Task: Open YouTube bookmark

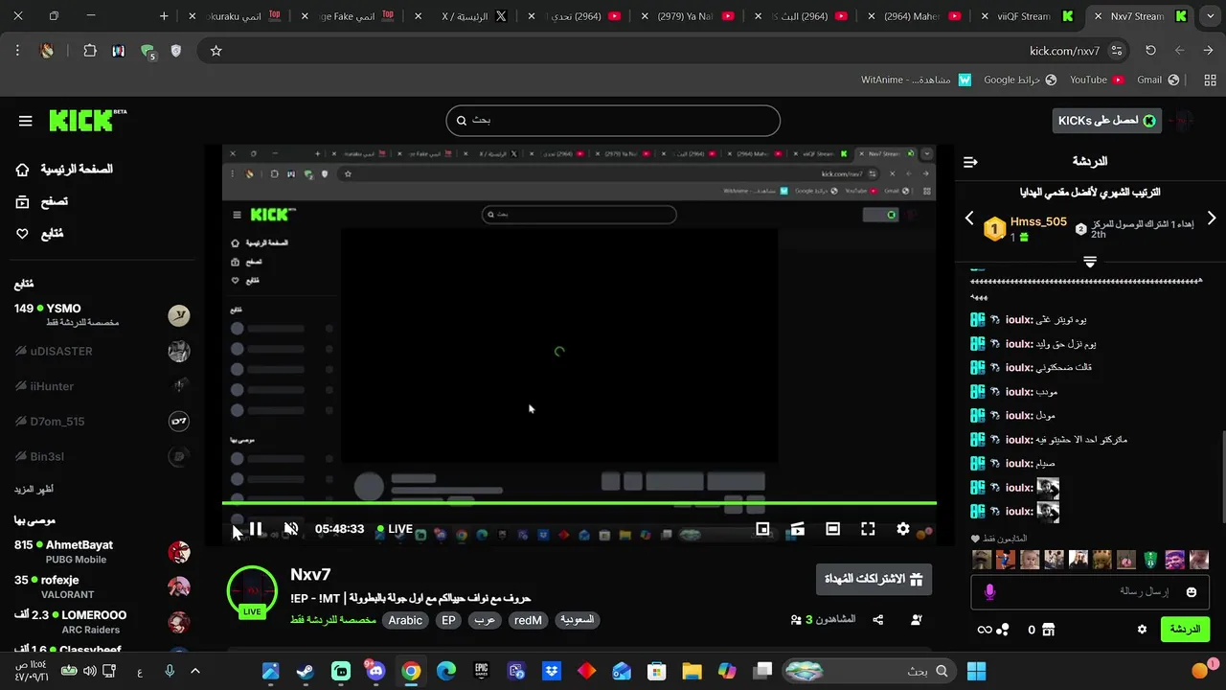Action: tap(1097, 80)
